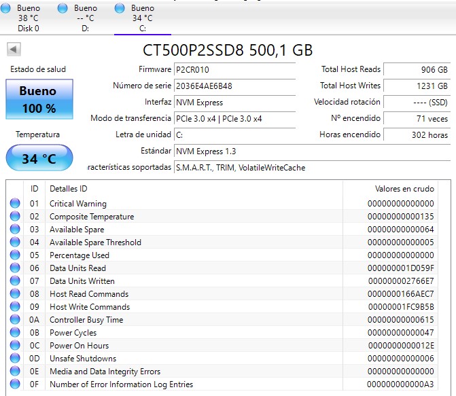
Task: Click the status icon of Host Read Commands row
Action: point(15,293)
